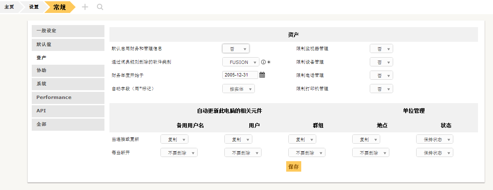
Task: Open the calendar date picker icon
Action: [262, 75]
